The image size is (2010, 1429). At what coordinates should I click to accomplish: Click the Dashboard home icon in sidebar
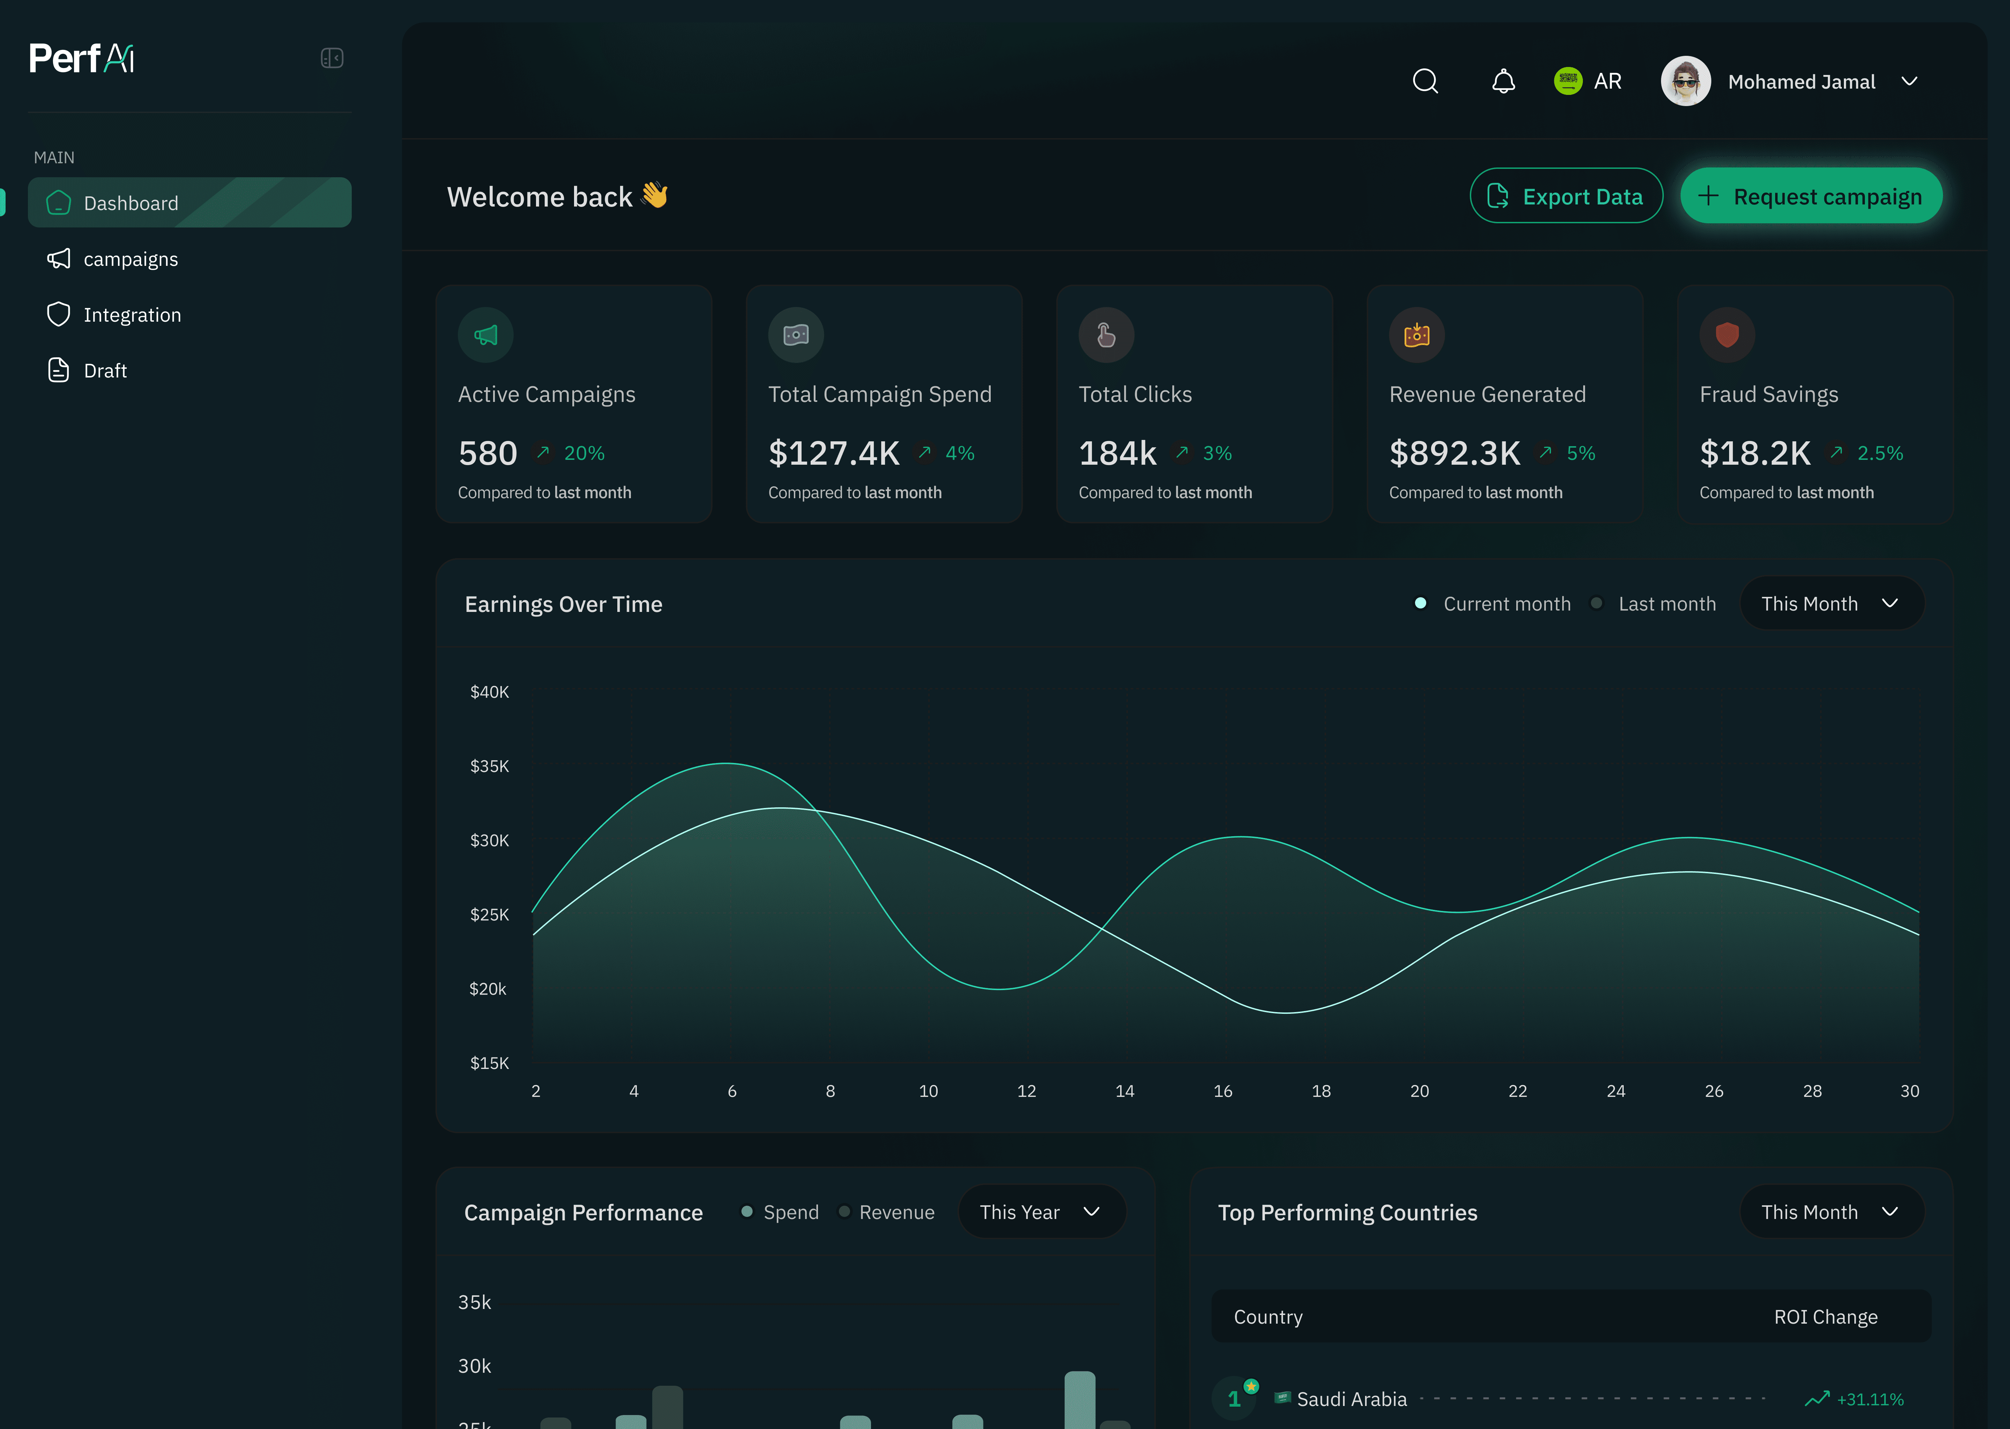tap(58, 202)
